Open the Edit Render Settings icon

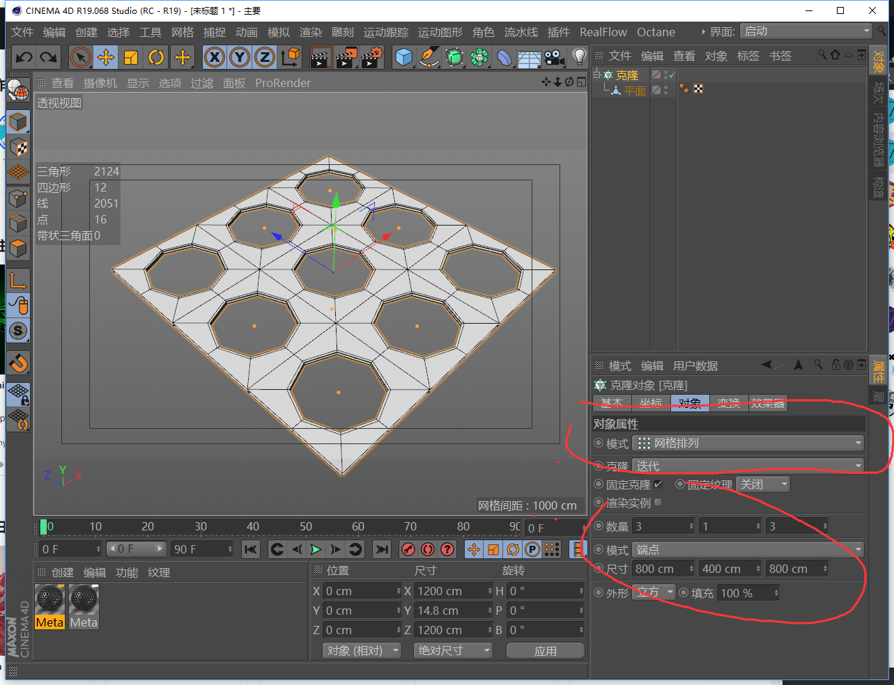pyautogui.click(x=371, y=57)
